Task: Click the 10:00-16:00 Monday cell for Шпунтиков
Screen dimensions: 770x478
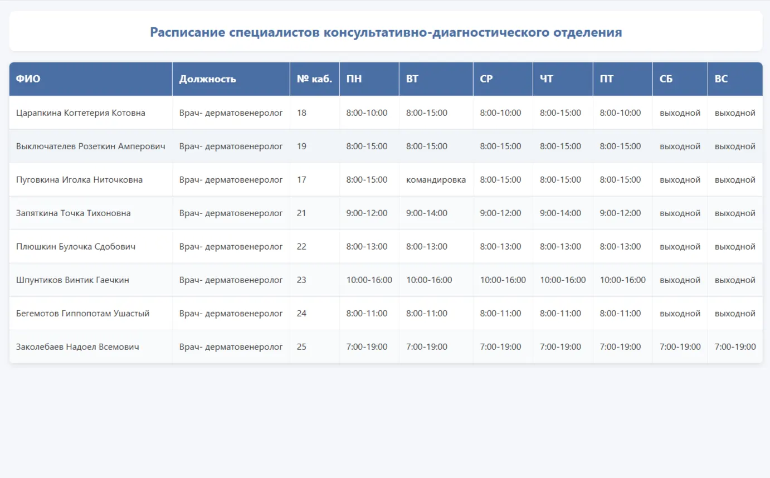Action: coord(369,280)
